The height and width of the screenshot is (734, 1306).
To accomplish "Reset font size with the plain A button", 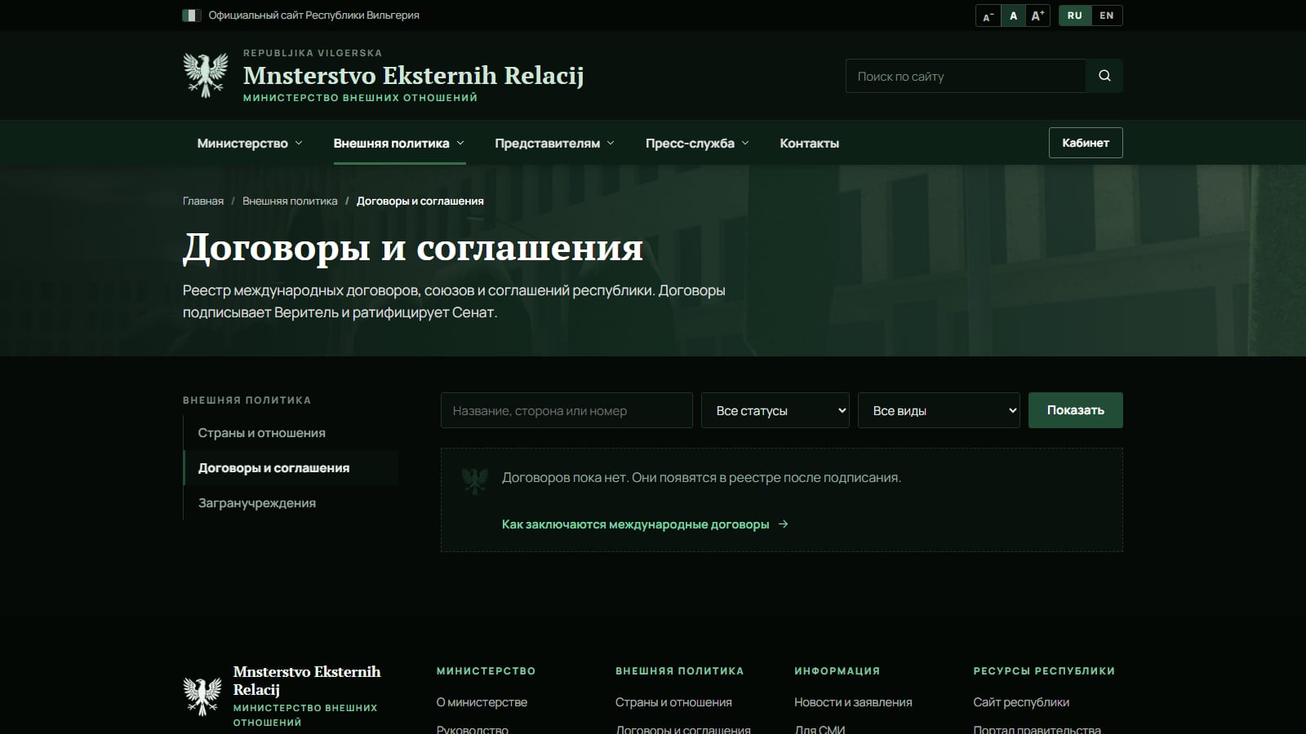I will click(1013, 15).
